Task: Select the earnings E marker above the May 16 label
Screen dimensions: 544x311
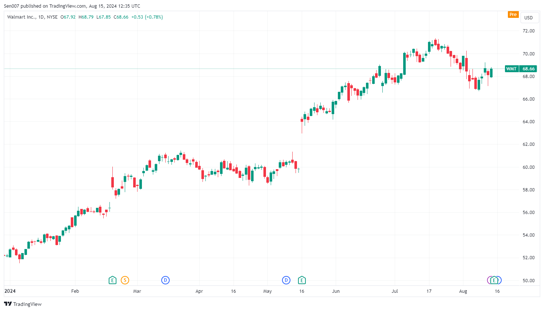Action: tap(302, 280)
